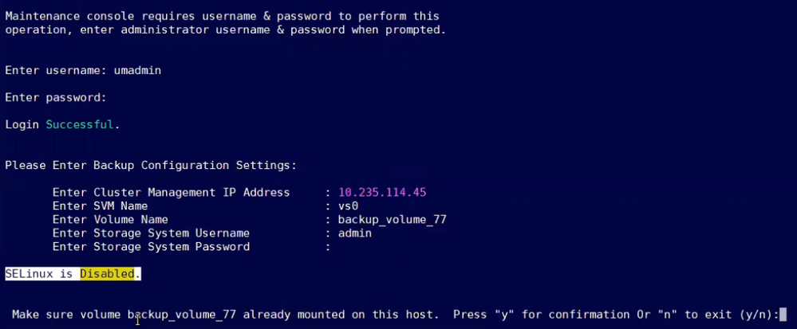Click the admin storage username value
Viewport: 797px width, 329px height.
(x=355, y=233)
